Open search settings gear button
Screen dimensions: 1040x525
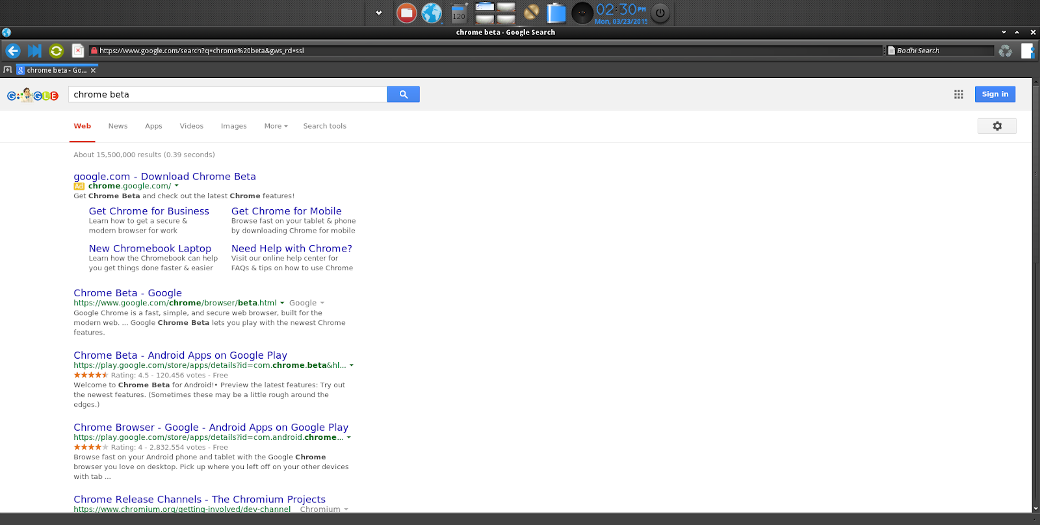point(997,126)
